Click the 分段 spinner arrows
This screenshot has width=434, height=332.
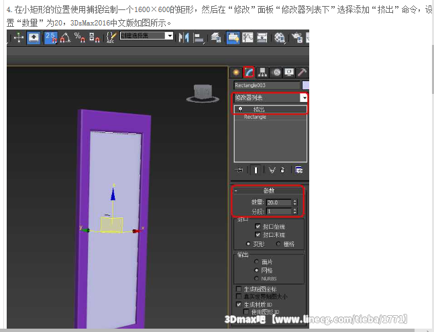point(294,211)
